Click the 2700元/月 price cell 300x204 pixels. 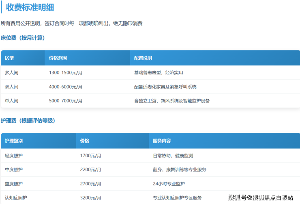point(90,184)
